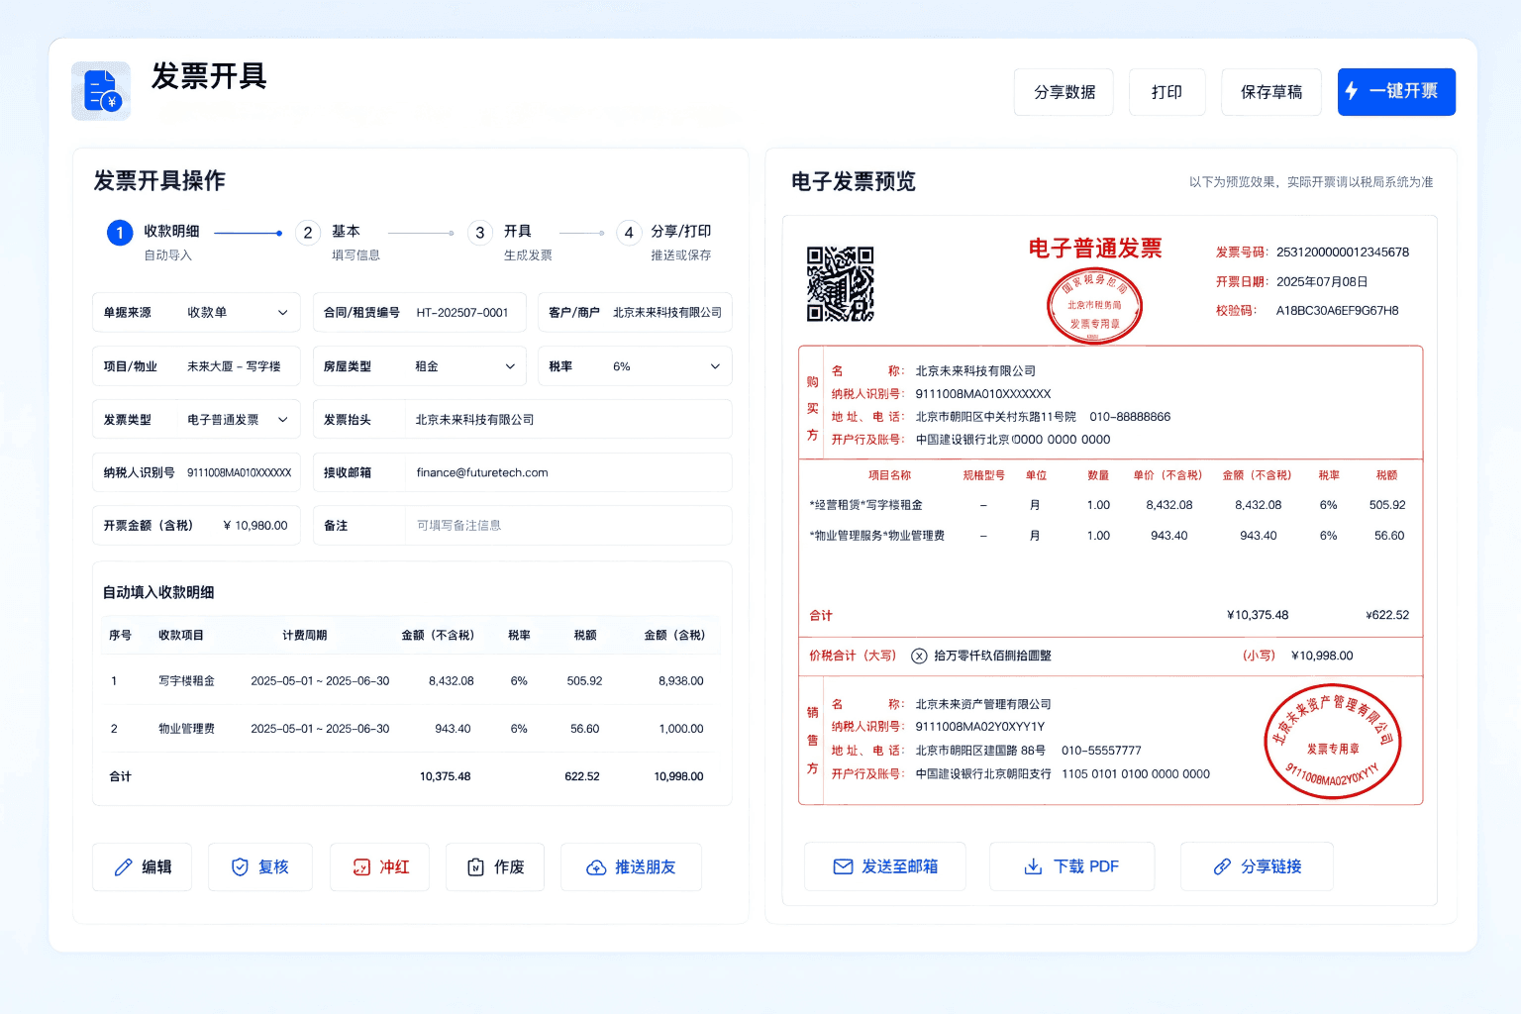Click the clipboard icon on 作废 button
This screenshot has width=1521, height=1014.
(475, 867)
